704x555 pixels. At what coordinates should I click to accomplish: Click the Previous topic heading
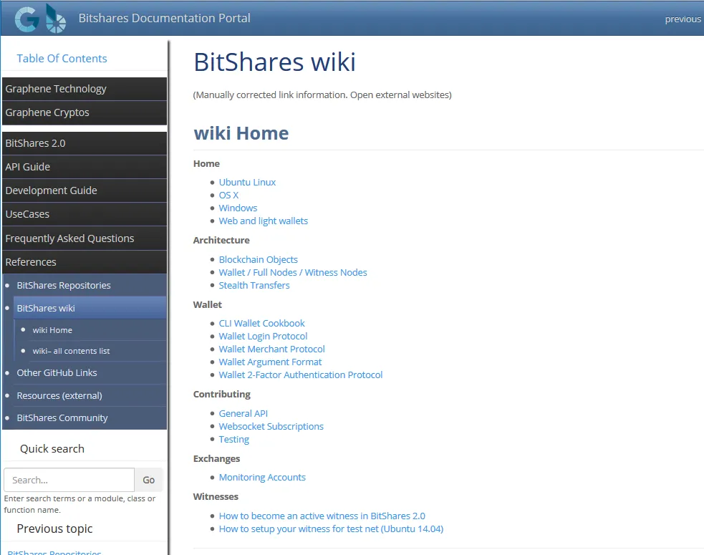tap(54, 529)
